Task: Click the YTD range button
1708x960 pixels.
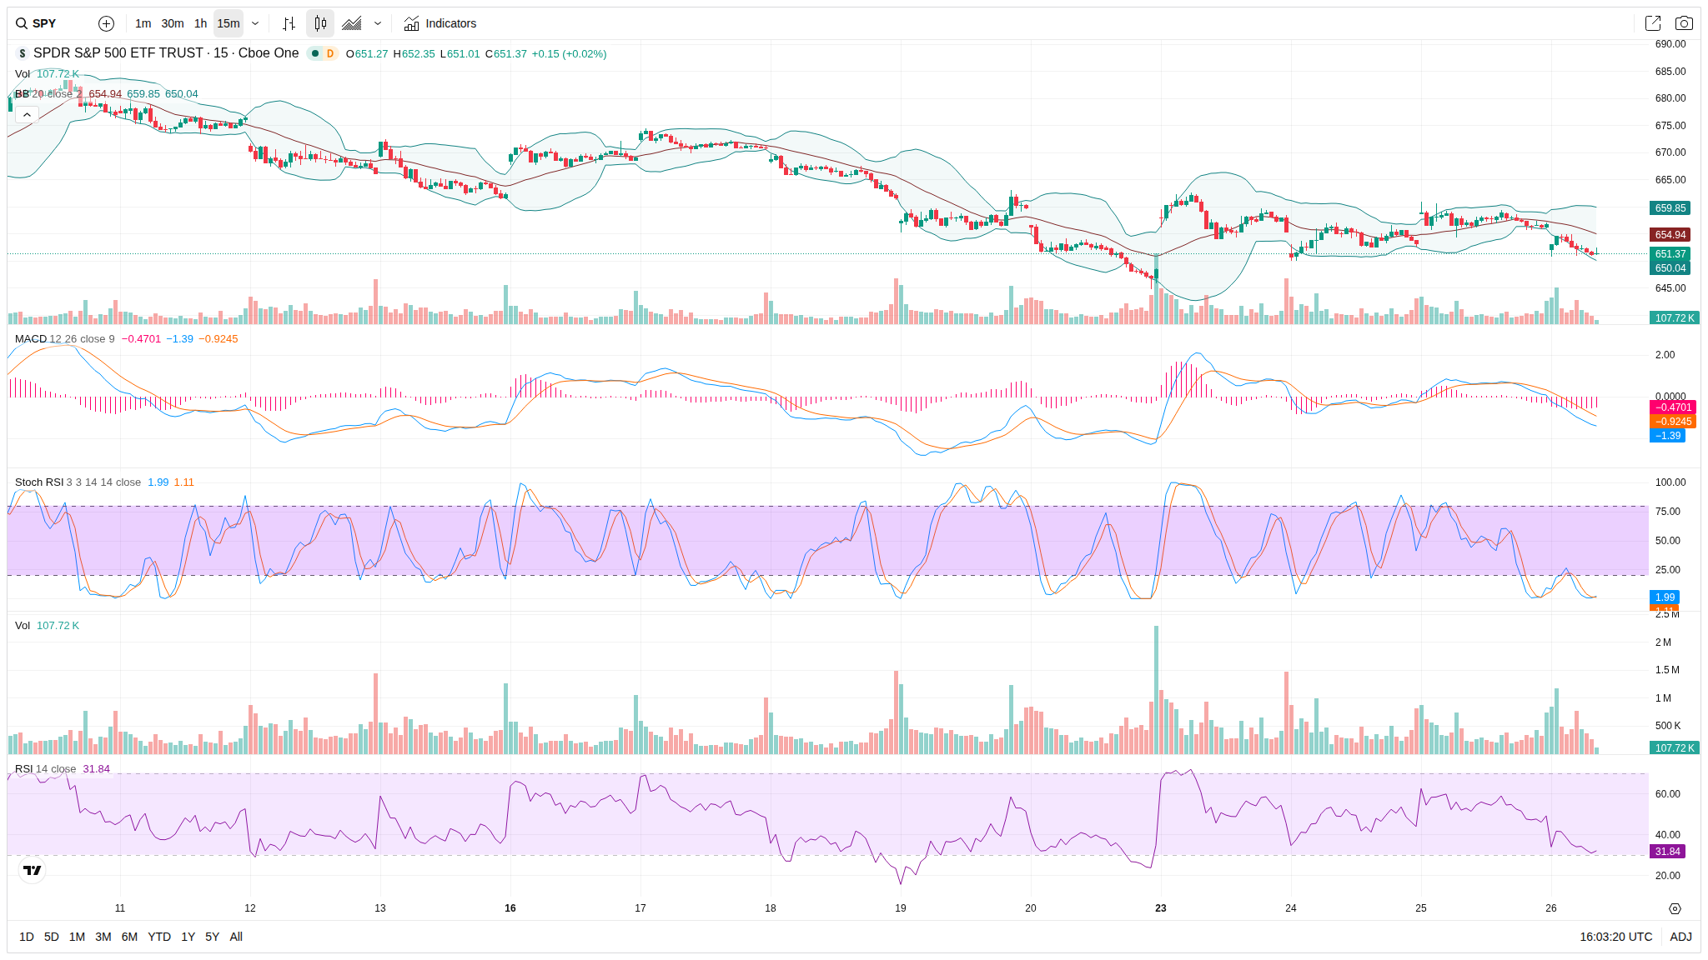Action: [159, 937]
